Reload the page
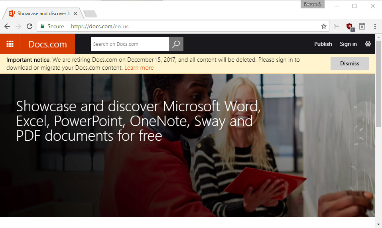The height and width of the screenshot is (228, 382). [x=30, y=26]
